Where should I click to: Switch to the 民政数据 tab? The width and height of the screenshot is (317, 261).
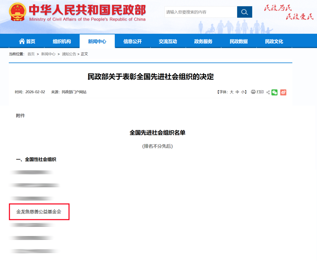(239, 41)
